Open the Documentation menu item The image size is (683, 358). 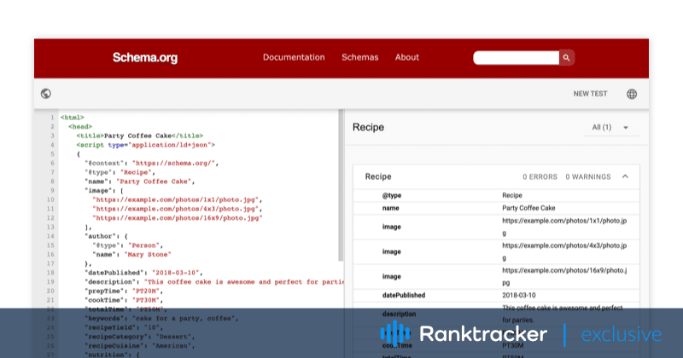coord(294,58)
